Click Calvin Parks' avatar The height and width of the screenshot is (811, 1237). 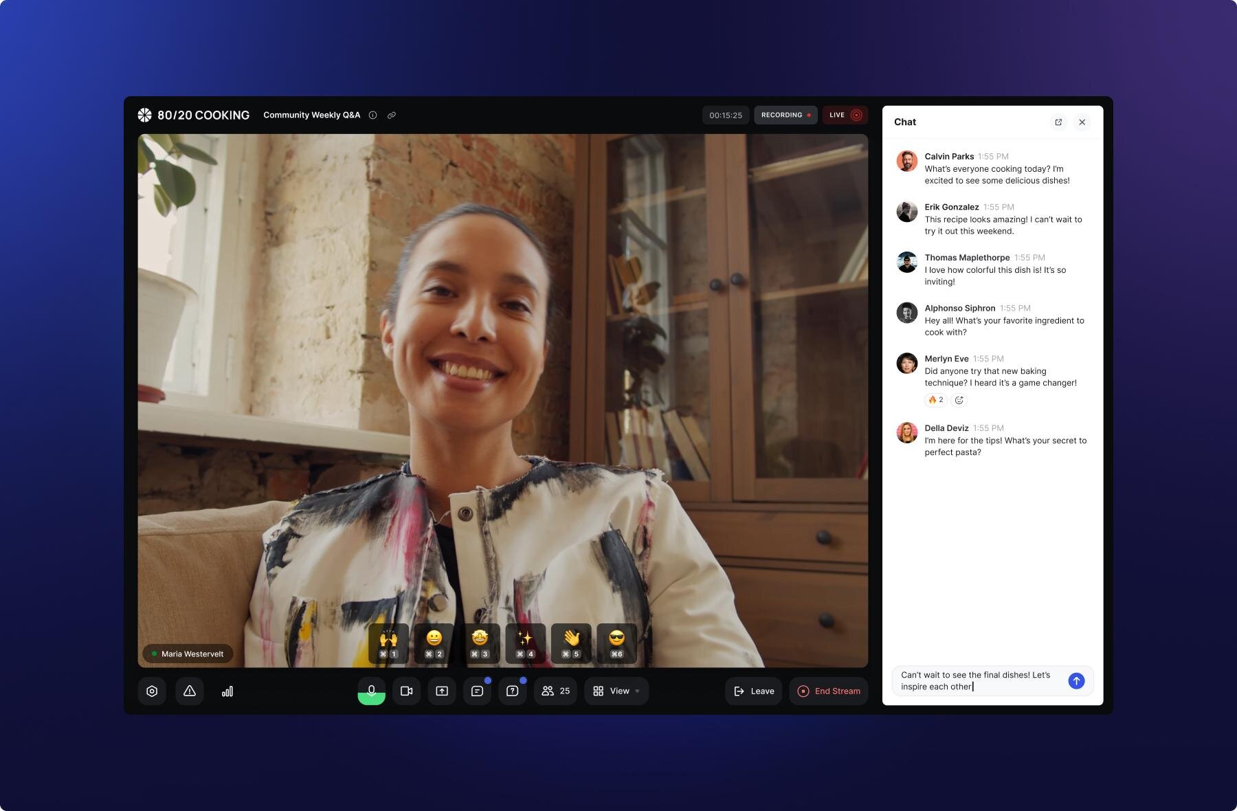907,161
